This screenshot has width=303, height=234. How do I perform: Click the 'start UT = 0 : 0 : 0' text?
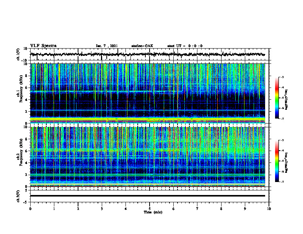pos(185,46)
